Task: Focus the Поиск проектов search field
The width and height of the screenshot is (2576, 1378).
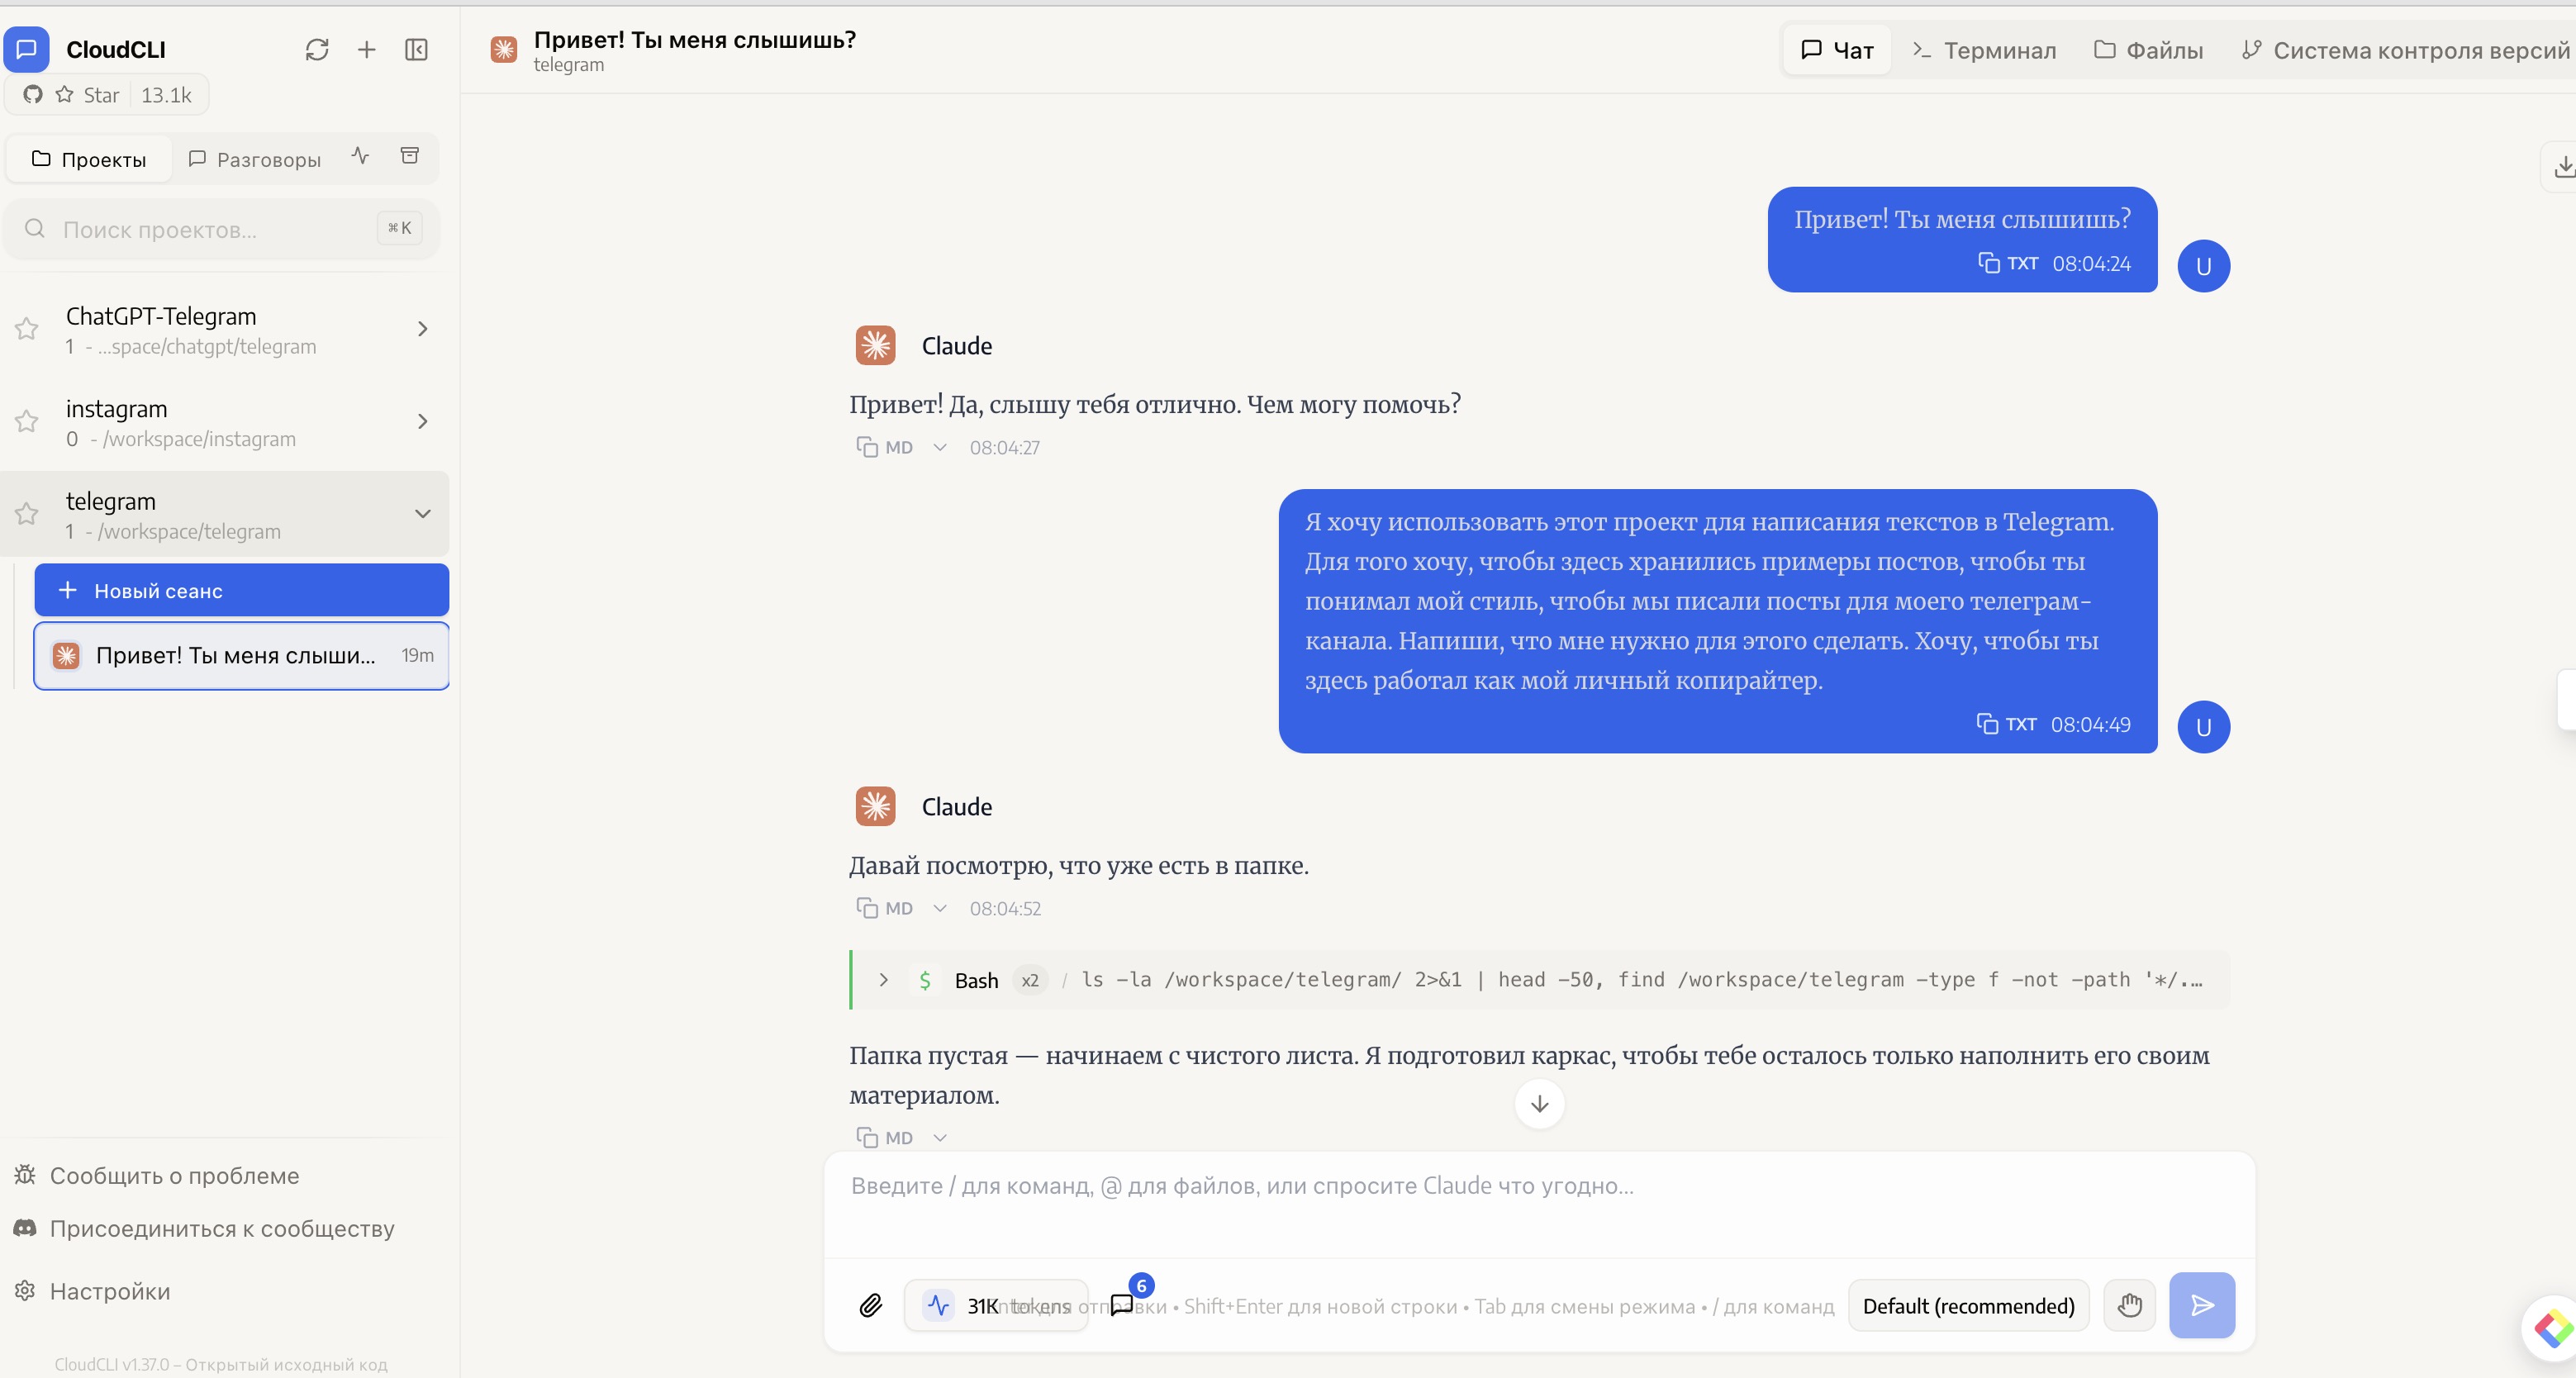Action: [x=222, y=229]
